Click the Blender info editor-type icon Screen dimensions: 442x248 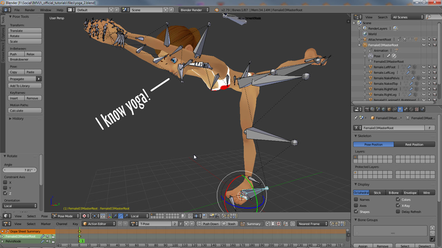(7, 10)
